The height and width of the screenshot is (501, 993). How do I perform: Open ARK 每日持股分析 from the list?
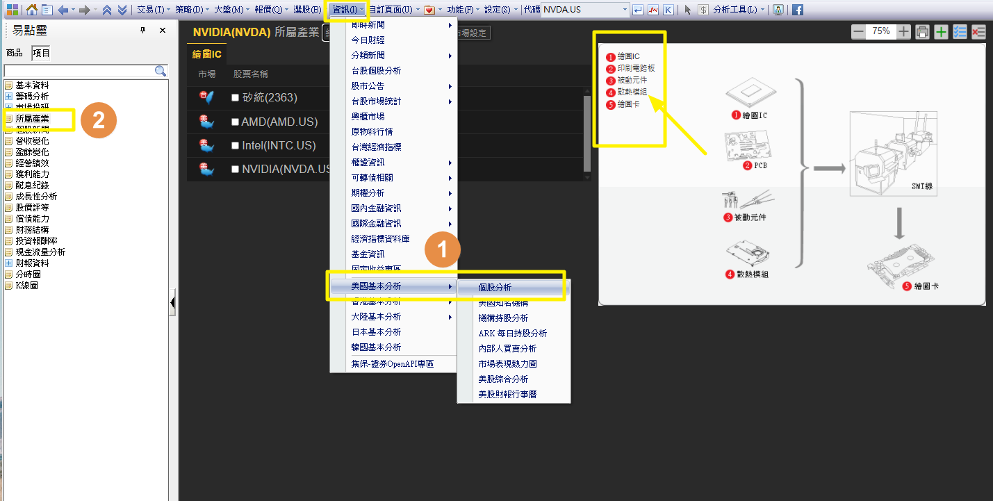(x=514, y=333)
